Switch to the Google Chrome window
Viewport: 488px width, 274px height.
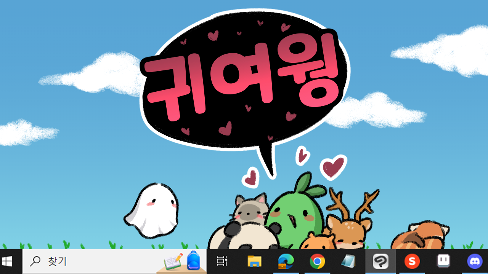317,261
